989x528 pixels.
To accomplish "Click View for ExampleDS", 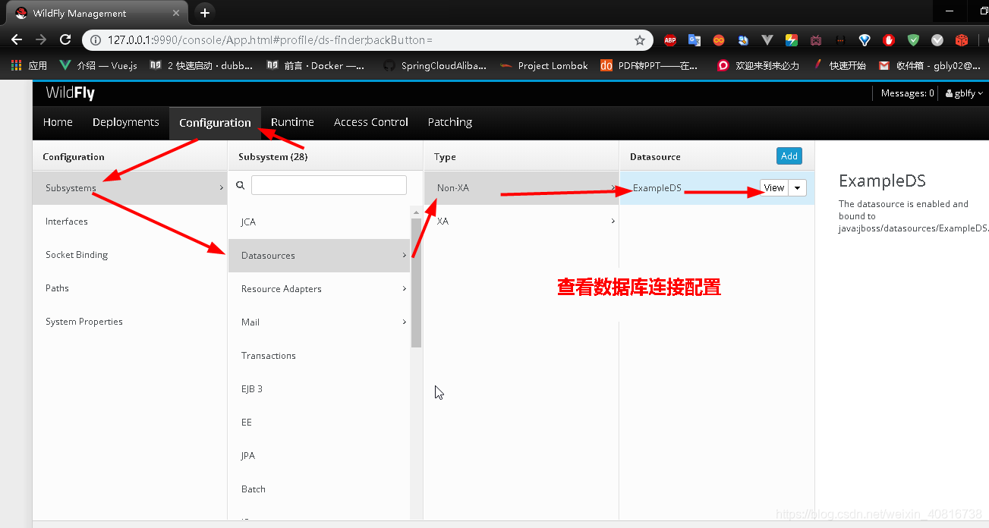I will coord(774,188).
